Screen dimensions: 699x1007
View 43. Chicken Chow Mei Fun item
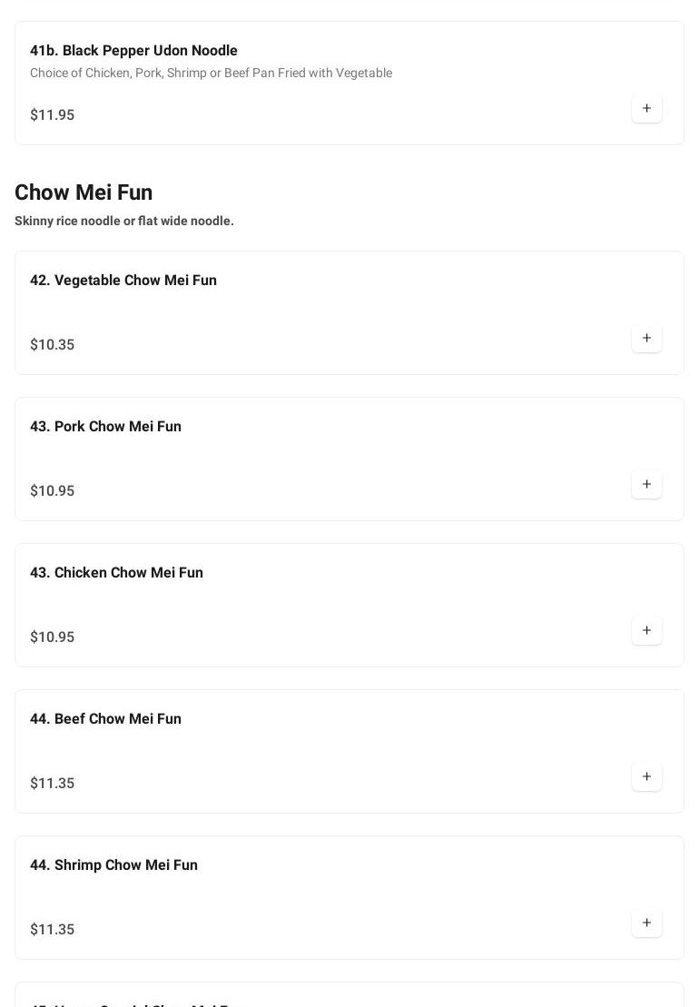116,573
